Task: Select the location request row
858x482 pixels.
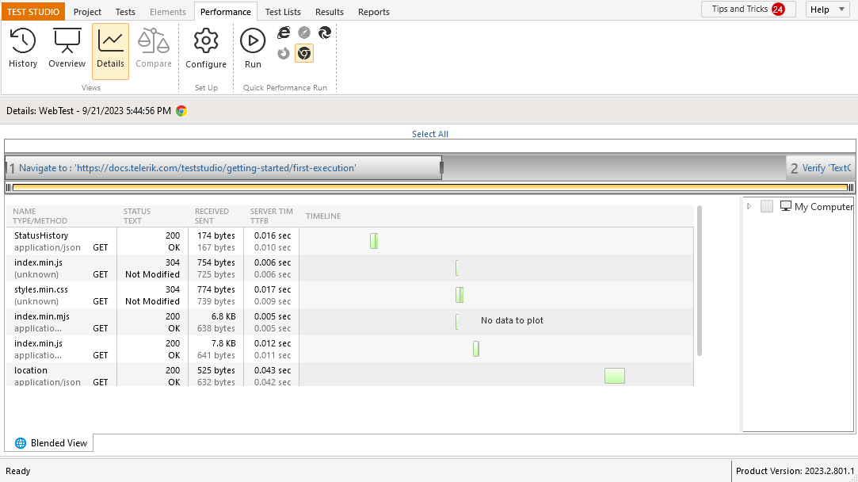Action: tap(350, 375)
